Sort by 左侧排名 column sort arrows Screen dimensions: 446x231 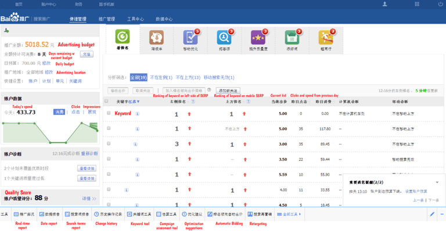pyautogui.click(x=188, y=102)
